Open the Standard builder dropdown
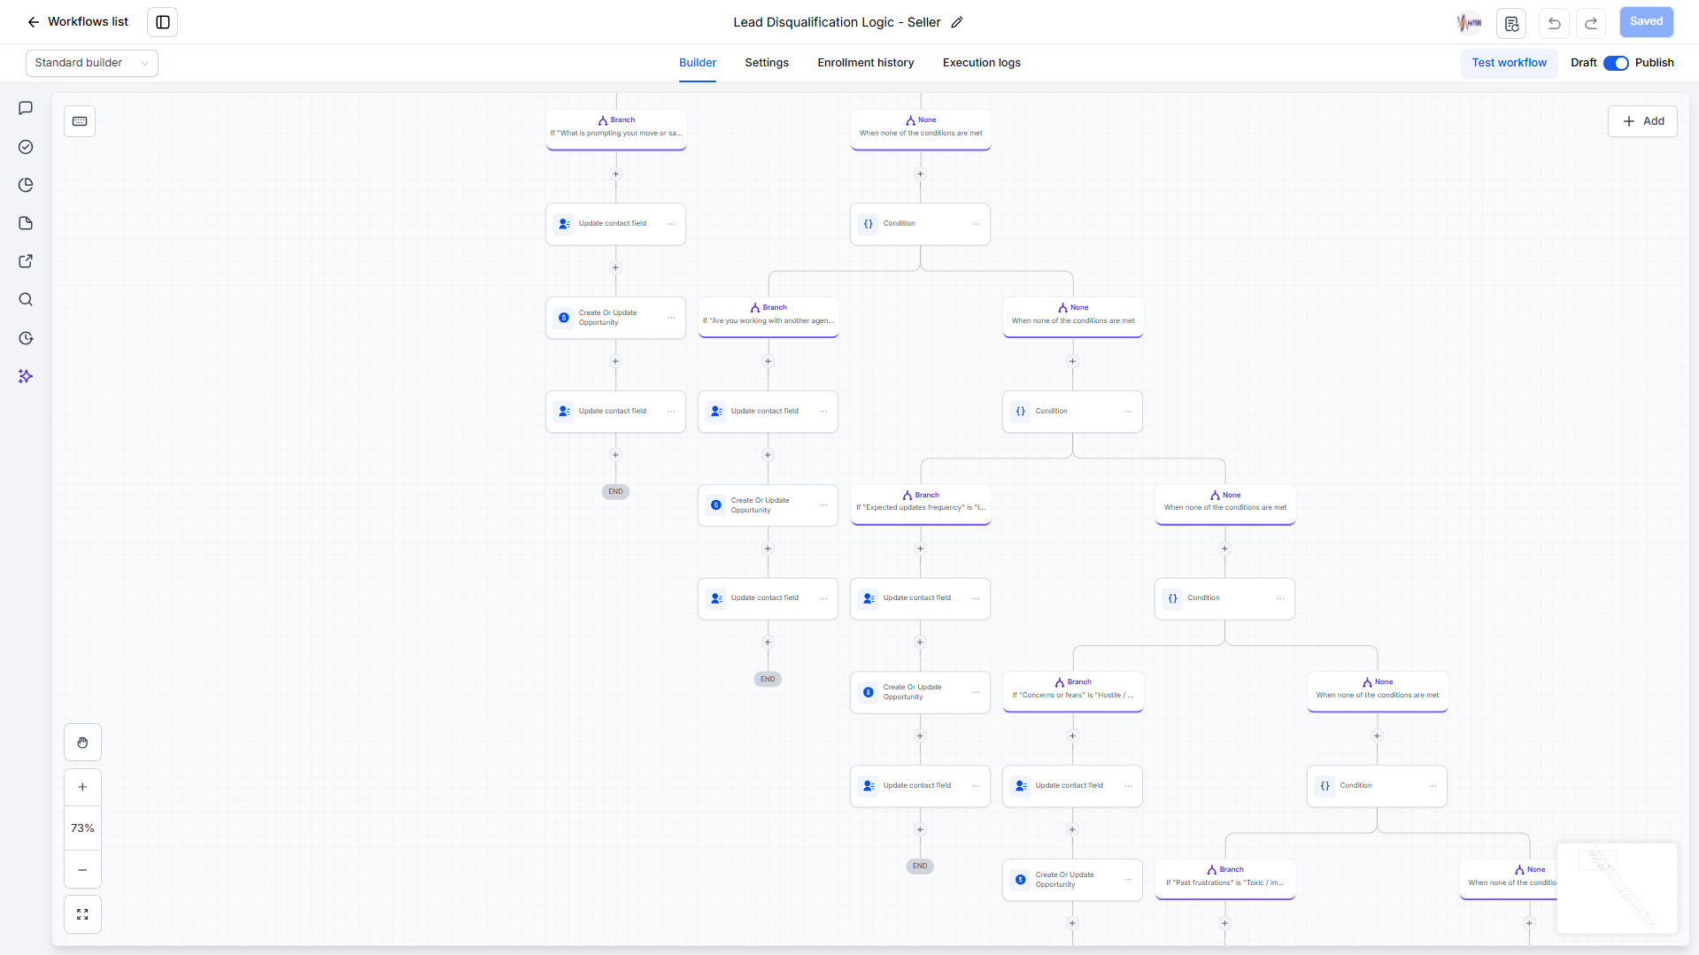 coord(92,63)
